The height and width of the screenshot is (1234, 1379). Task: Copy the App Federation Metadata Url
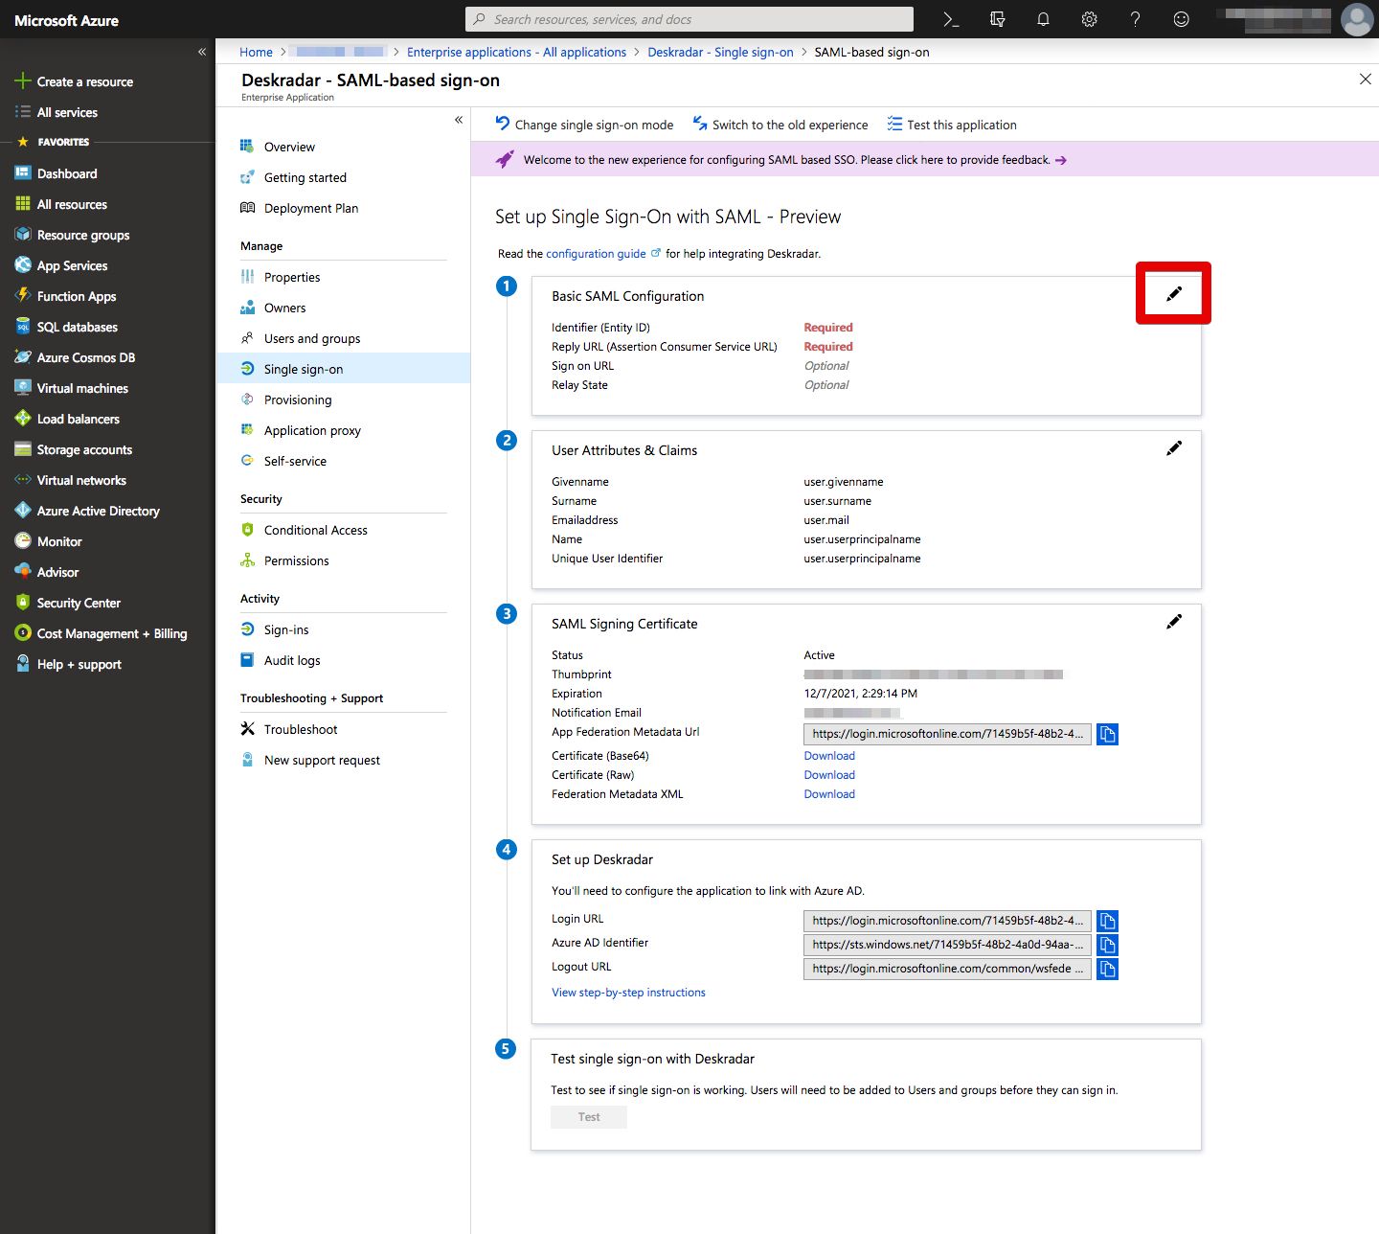(x=1107, y=734)
